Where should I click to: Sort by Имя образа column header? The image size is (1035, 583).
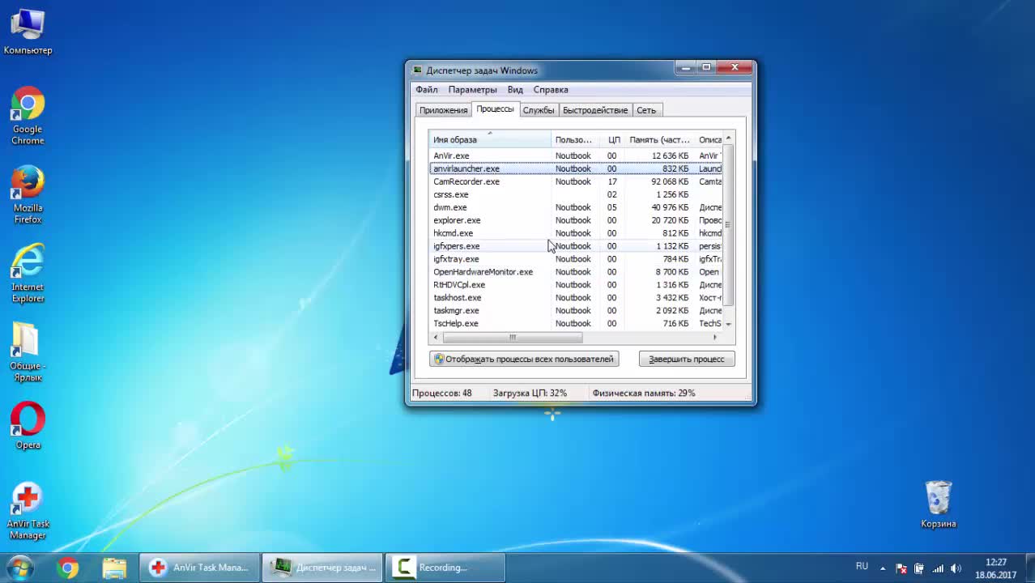(490, 140)
